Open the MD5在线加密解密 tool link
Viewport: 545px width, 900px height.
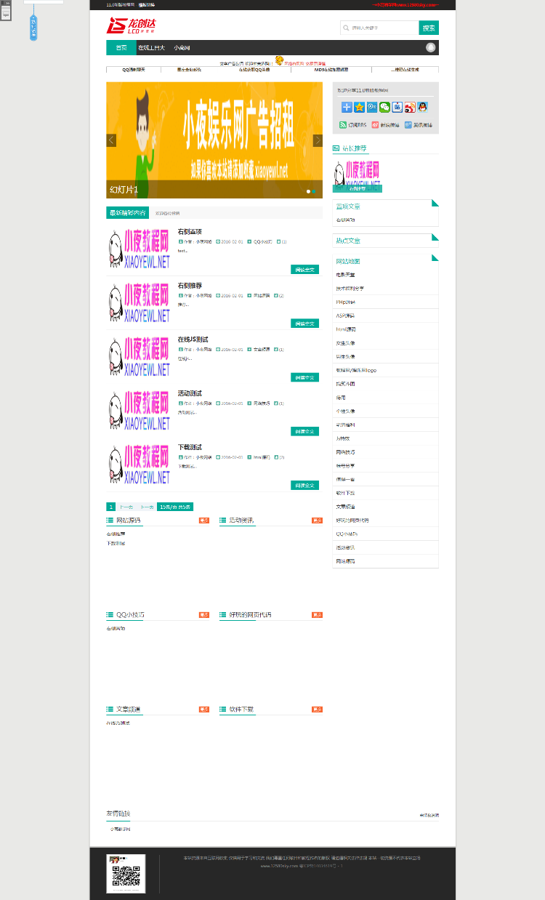[x=331, y=70]
